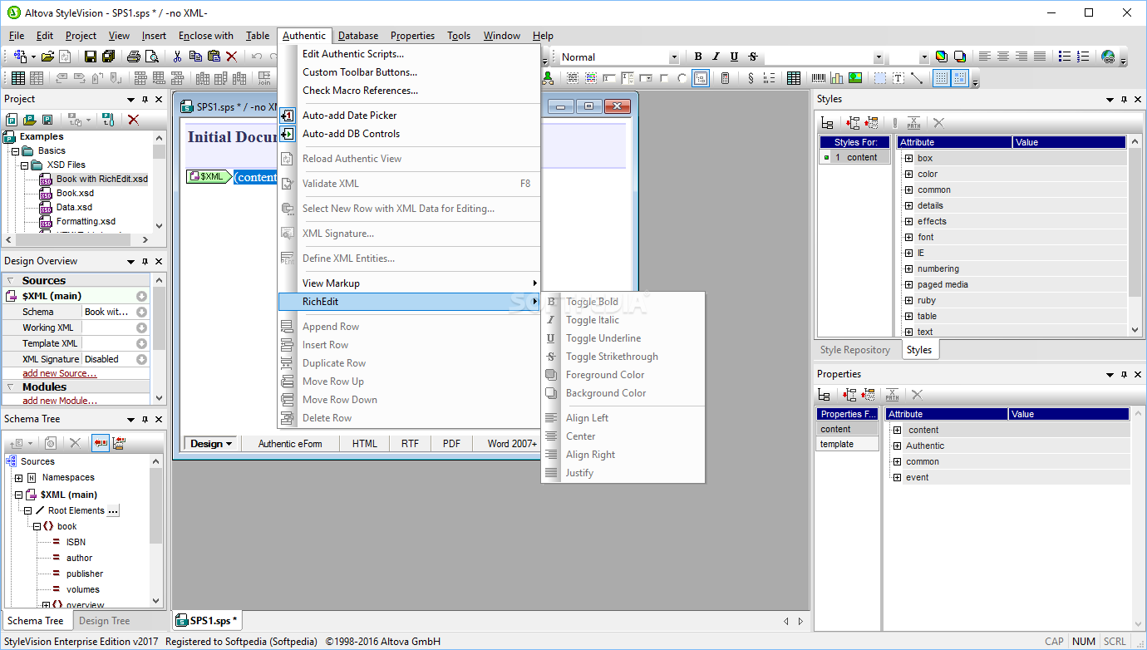Click Check Macro References entry
Image resolution: width=1147 pixels, height=650 pixels.
pyautogui.click(x=360, y=91)
